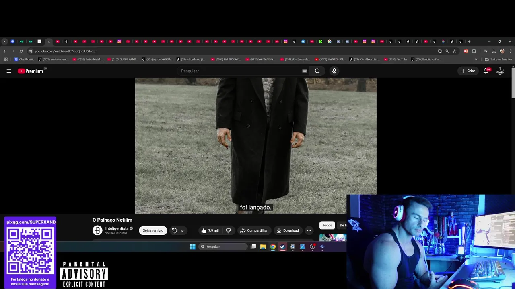Open the Inteligentista channel name link

117,228
